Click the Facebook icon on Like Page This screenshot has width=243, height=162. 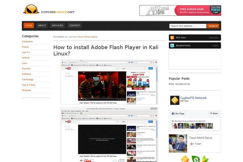173,113
